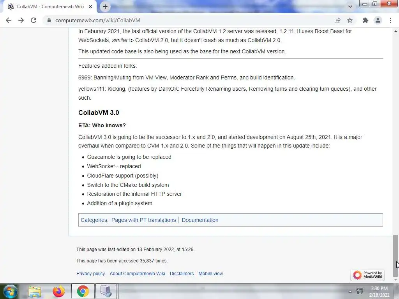Viewport: 399px width, 299px height.
Task: Minimize the Chrome window
Action: [x=365, y=4]
